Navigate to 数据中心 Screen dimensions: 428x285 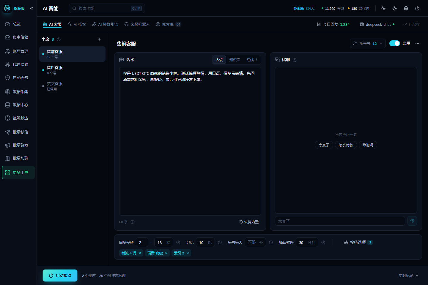coord(18,105)
